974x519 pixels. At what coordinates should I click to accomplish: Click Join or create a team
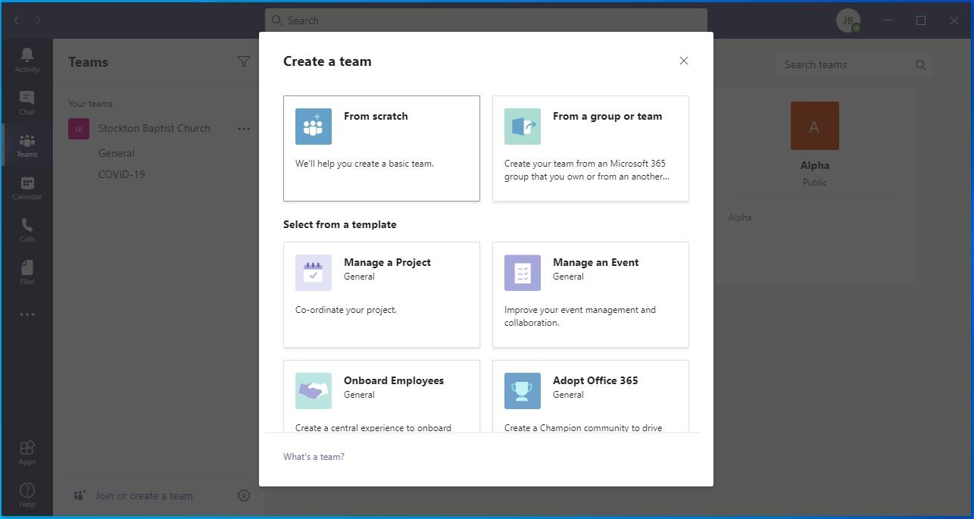pos(144,496)
